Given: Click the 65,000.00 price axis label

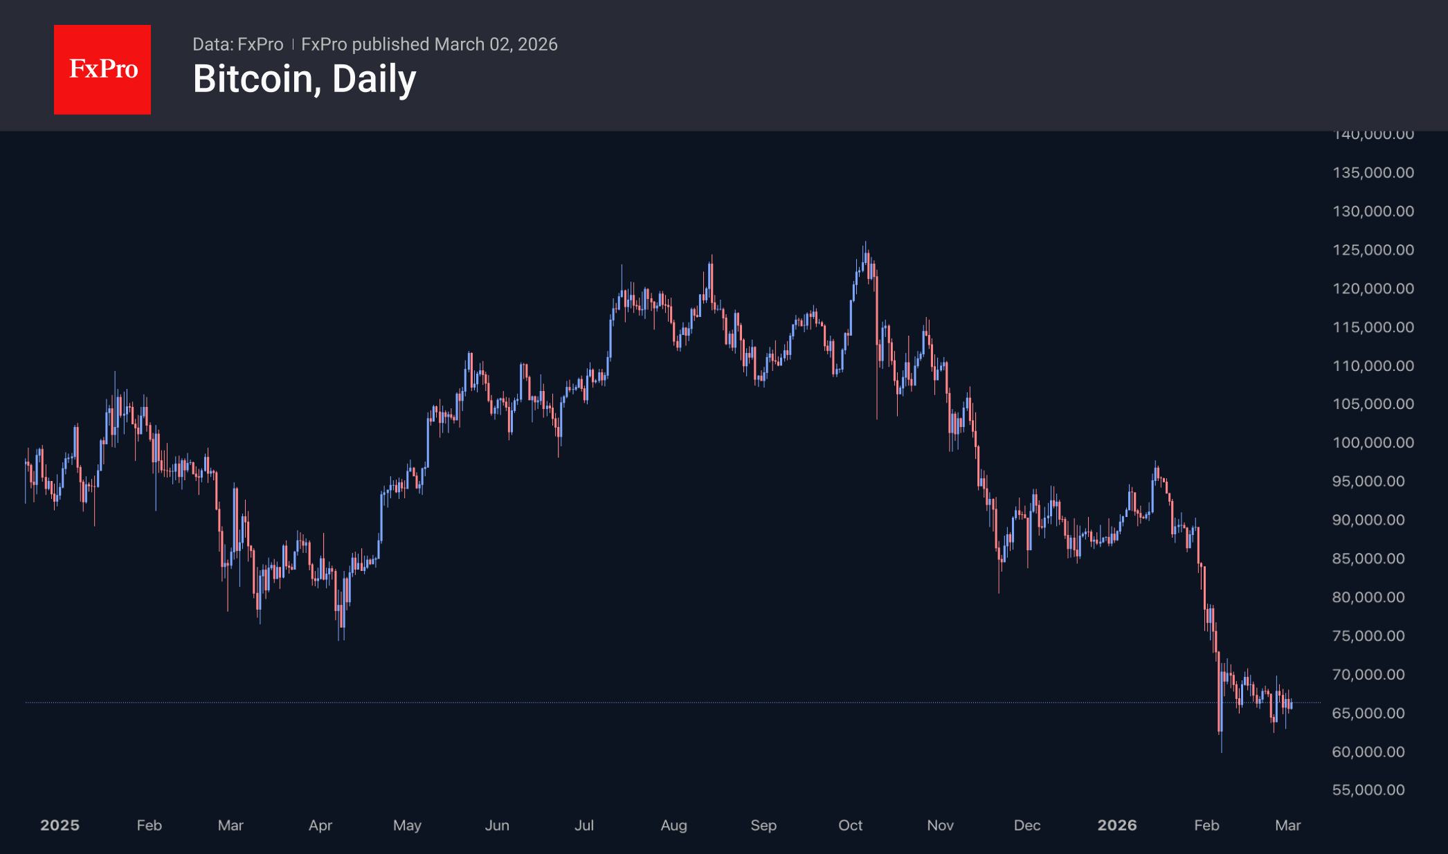Looking at the screenshot, I should (1368, 713).
